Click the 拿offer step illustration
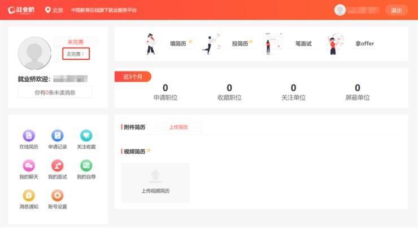418x228 pixels. point(335,44)
